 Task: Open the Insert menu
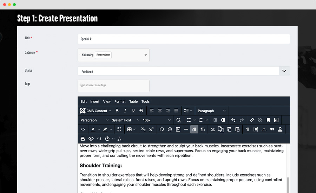tap(95, 101)
